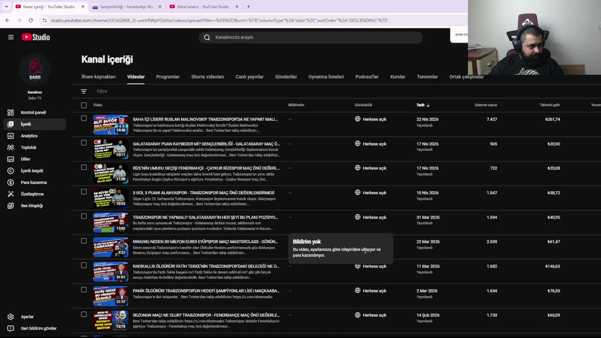Open the İçerik tespiti copyright icon
This screenshot has height=338, width=601.
point(10,171)
